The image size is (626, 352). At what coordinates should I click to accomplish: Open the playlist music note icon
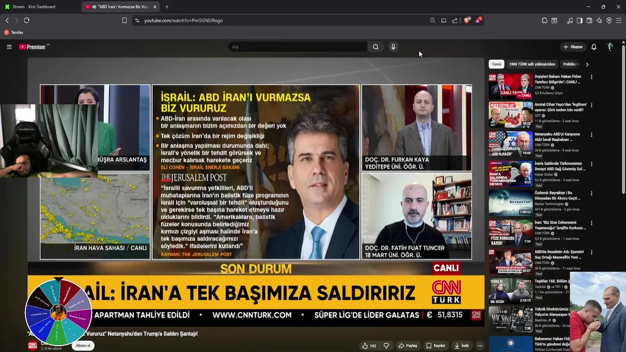tap(570, 21)
